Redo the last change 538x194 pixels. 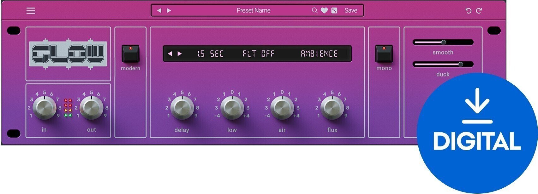point(479,11)
